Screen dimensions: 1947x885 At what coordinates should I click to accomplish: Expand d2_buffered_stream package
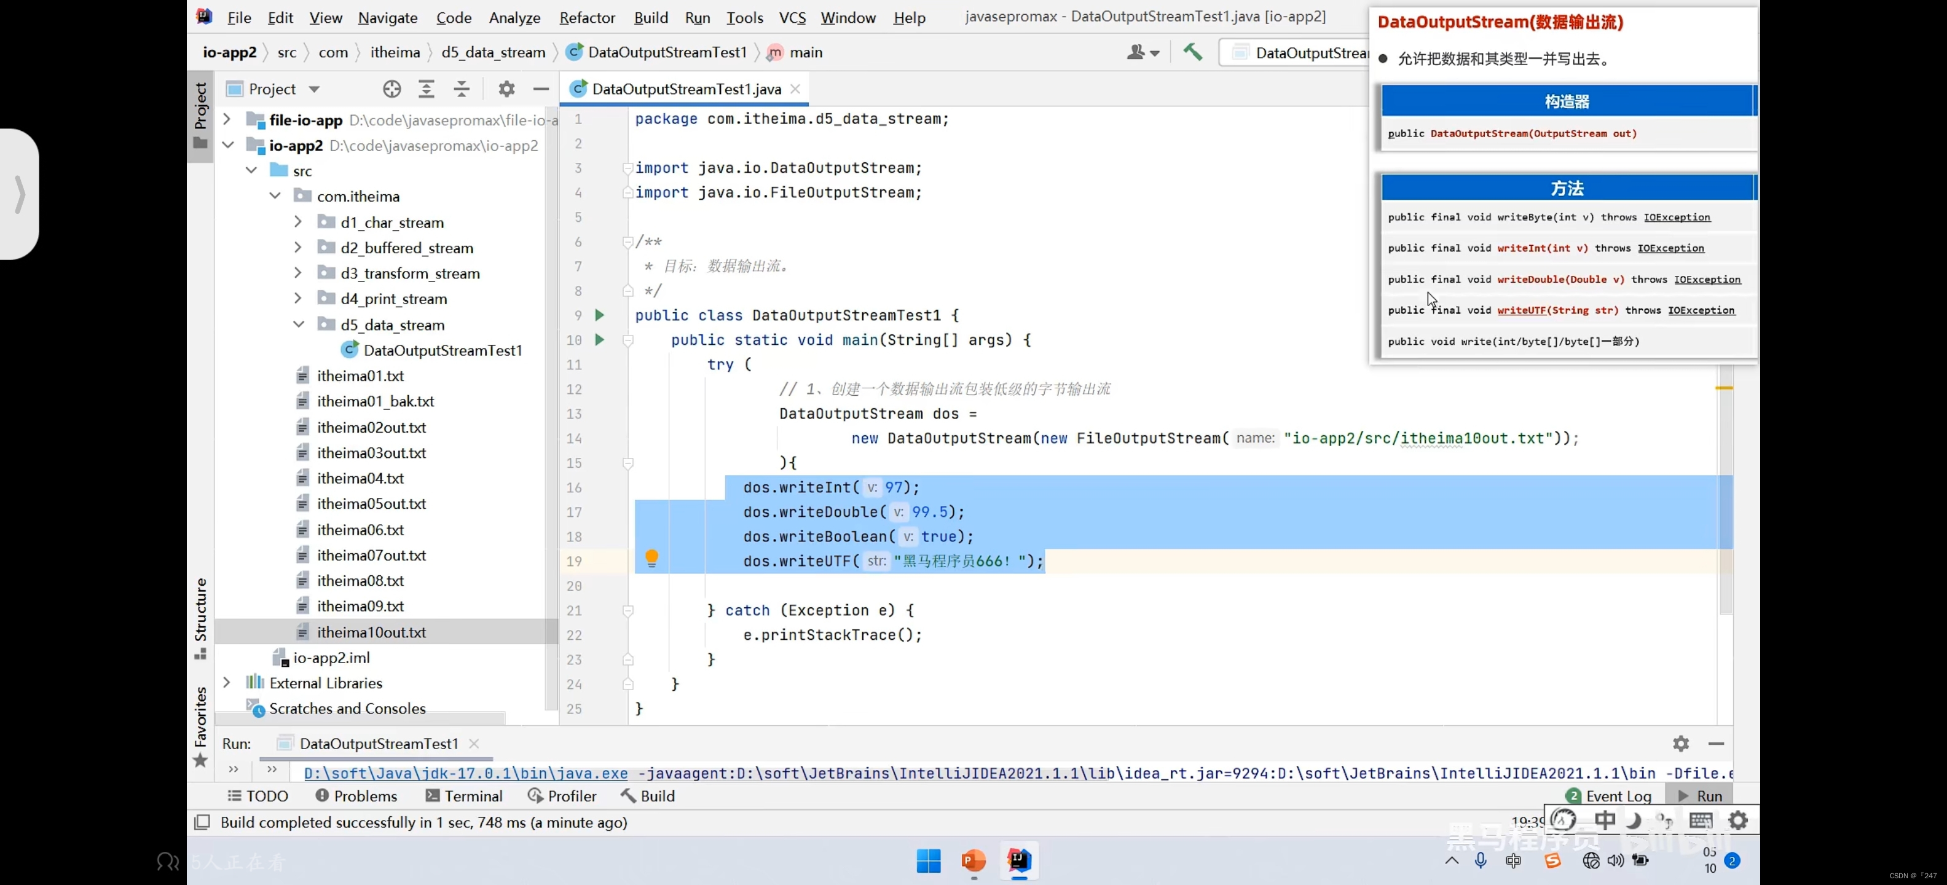point(298,248)
